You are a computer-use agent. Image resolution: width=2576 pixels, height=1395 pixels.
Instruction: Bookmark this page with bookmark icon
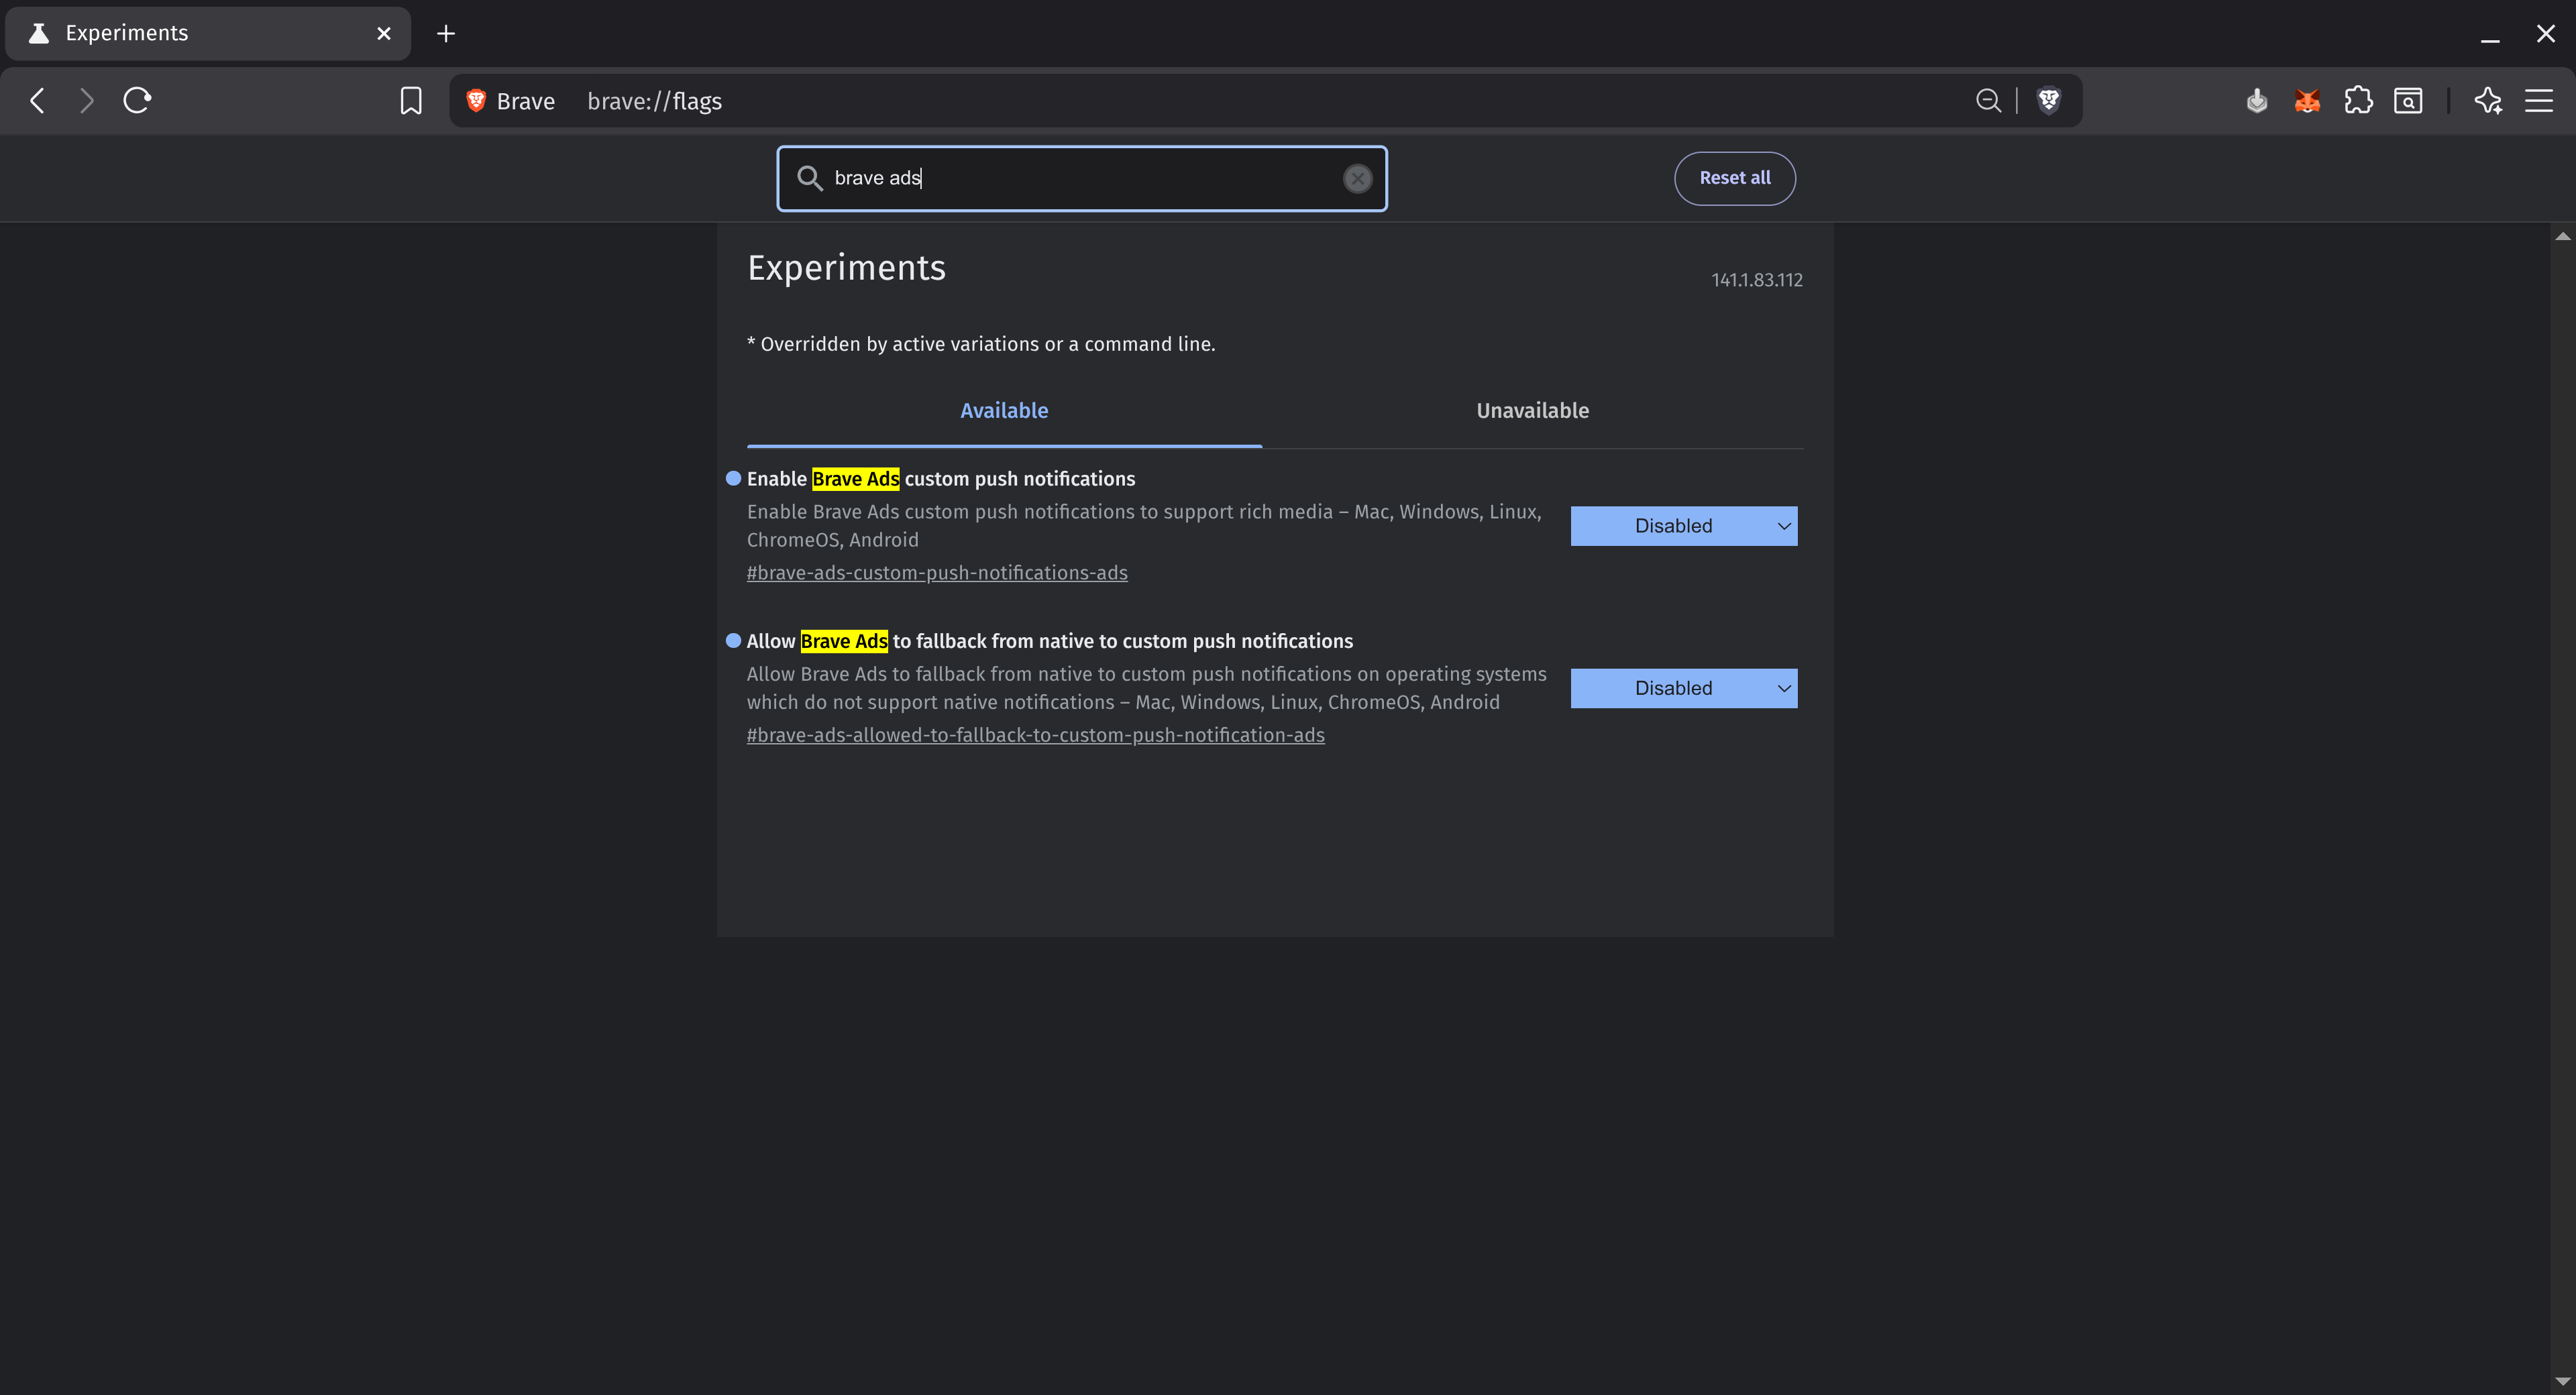(x=411, y=101)
